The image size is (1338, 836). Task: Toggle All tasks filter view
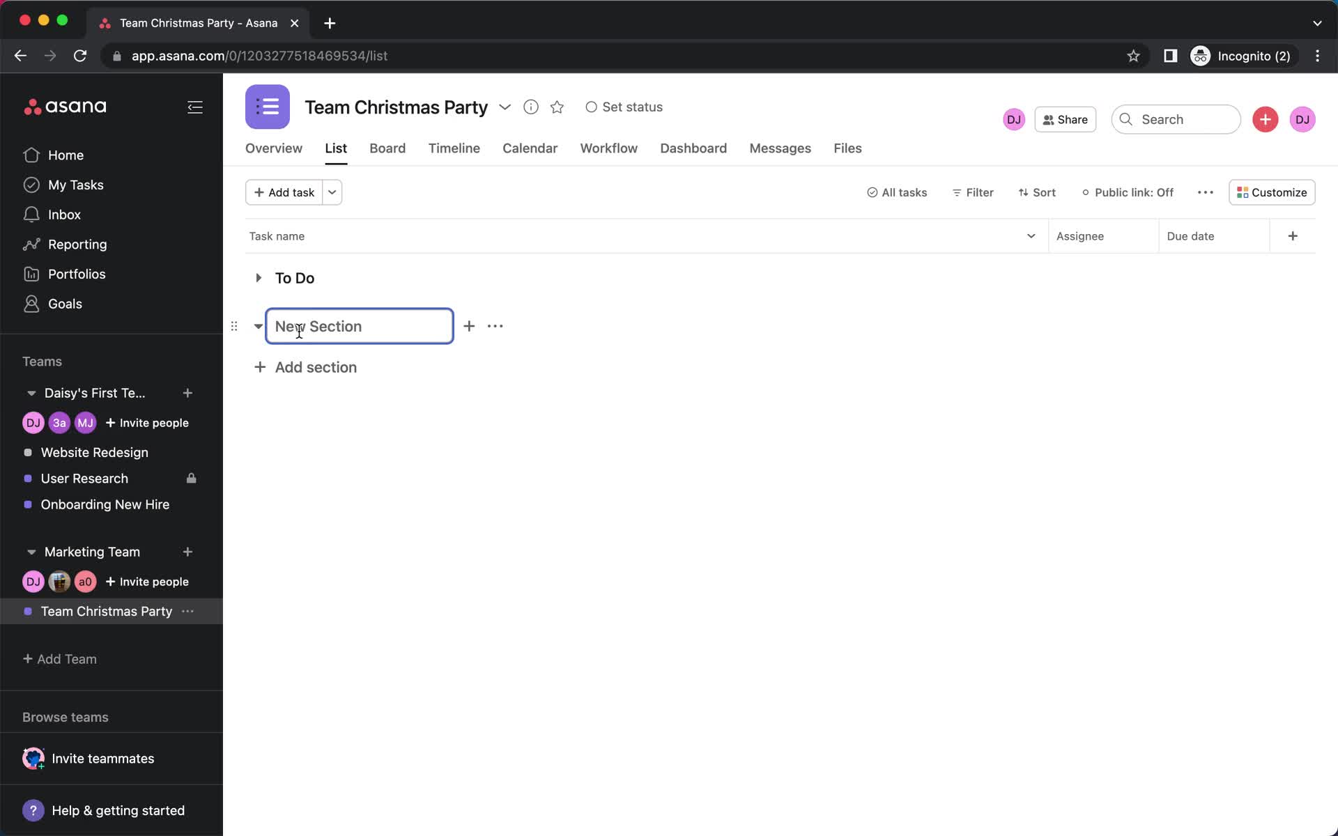tap(896, 192)
